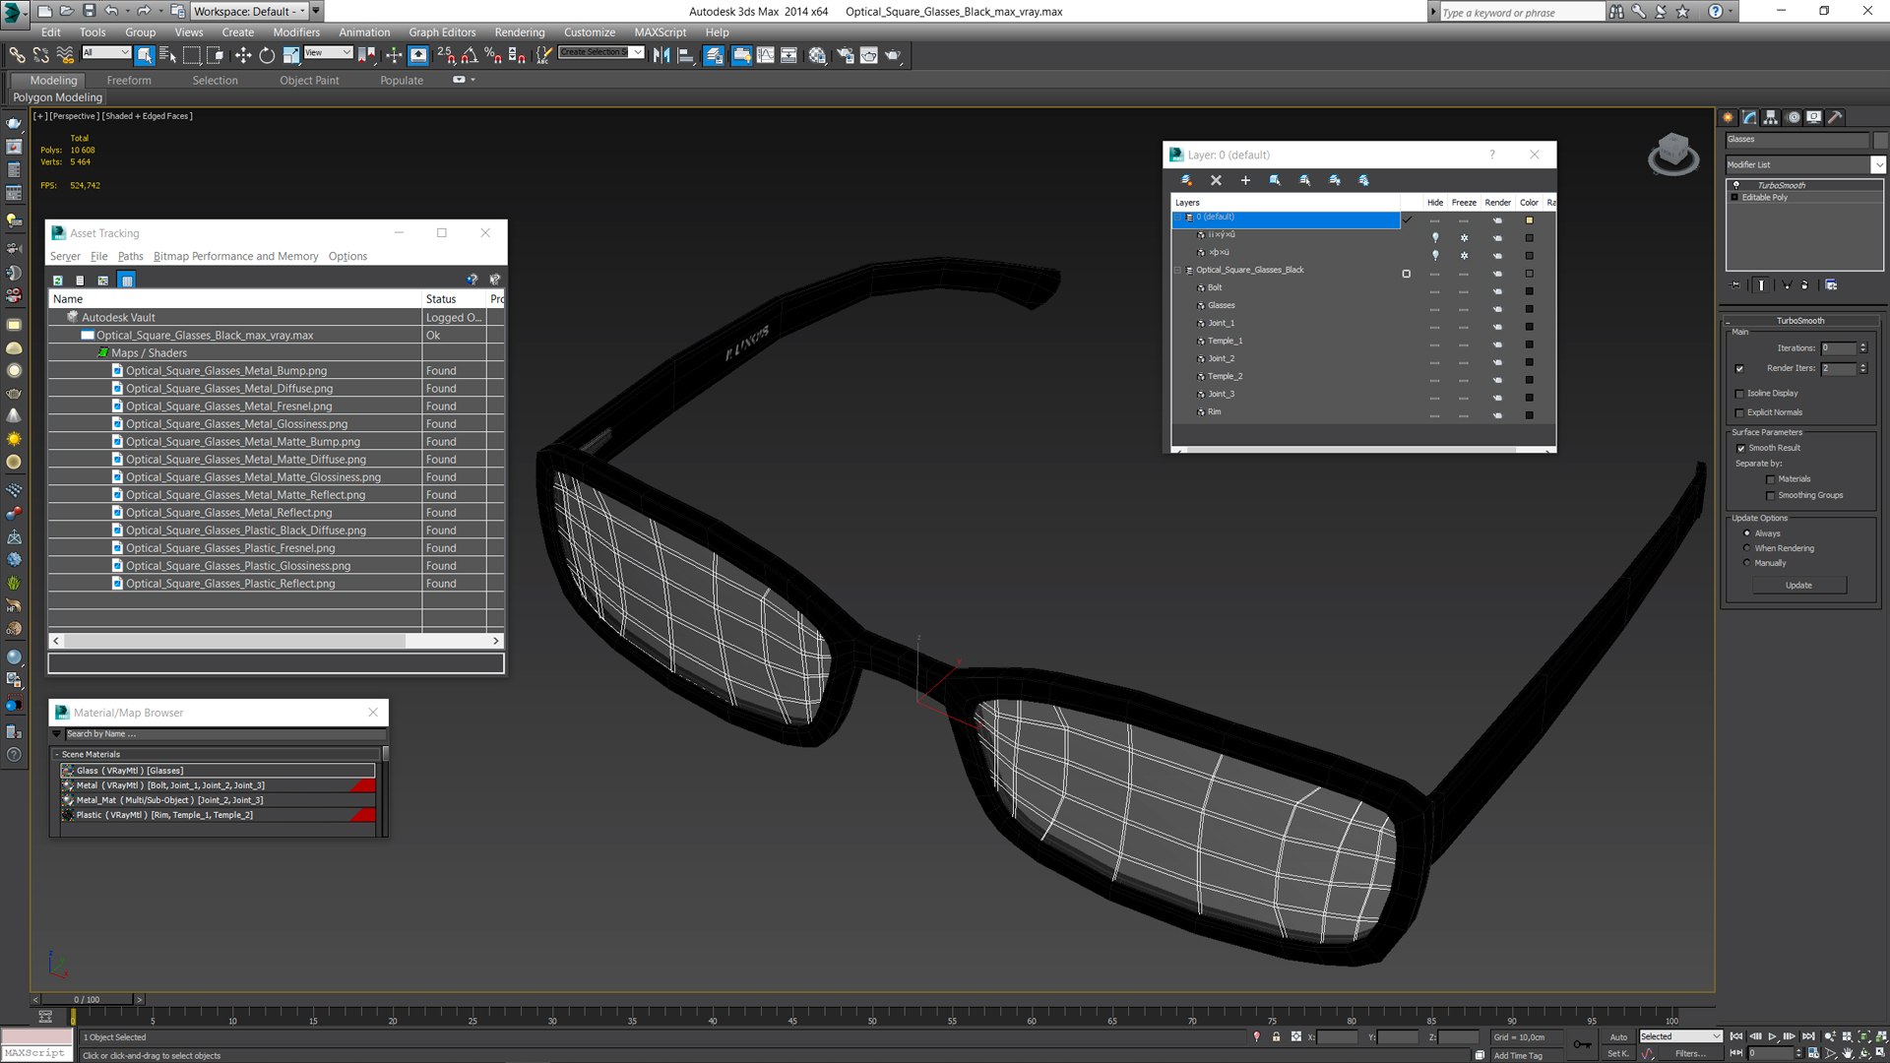1890x1063 pixels.
Task: Click the Auto key button
Action: (x=1618, y=1036)
